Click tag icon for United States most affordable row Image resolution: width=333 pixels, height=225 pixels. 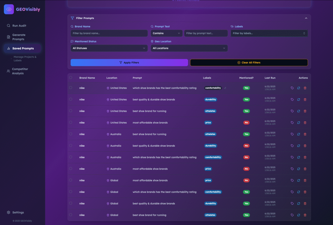tap(292, 123)
